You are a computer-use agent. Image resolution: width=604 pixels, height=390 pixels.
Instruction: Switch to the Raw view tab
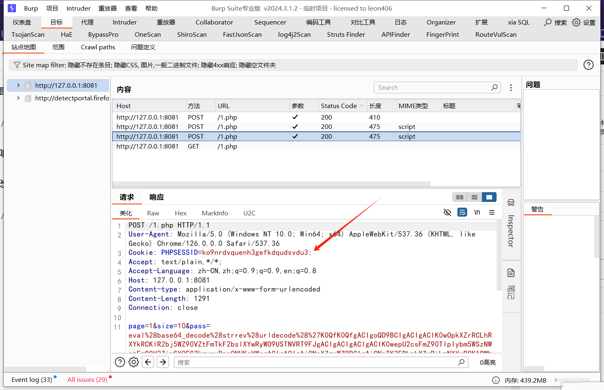[153, 213]
